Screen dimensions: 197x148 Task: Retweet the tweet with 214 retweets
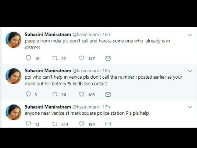tap(55, 124)
